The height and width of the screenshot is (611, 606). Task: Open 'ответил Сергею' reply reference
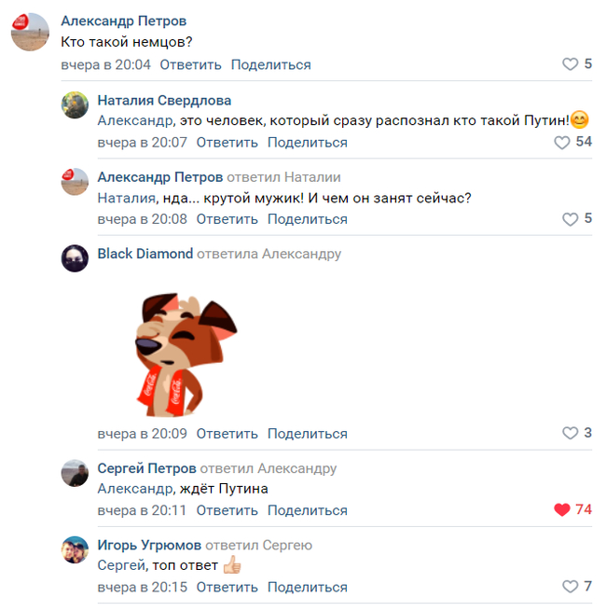(258, 545)
